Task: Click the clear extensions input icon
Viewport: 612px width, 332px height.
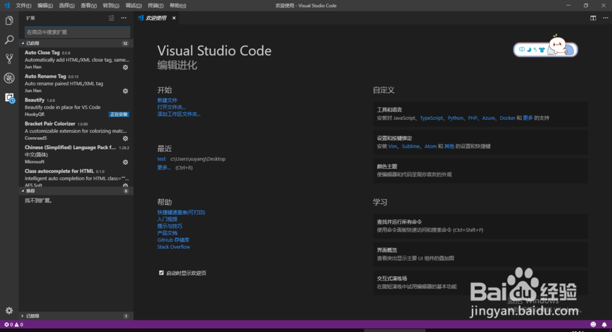Action: 111,18
